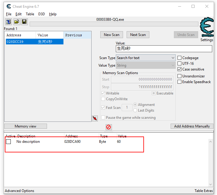Open the Value Type String dropdown
The width and height of the screenshot is (217, 195).
tap(146, 65)
